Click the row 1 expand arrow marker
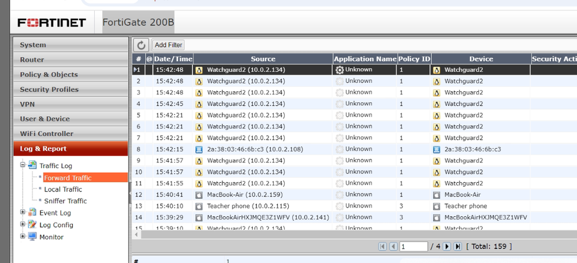 pyautogui.click(x=135, y=69)
